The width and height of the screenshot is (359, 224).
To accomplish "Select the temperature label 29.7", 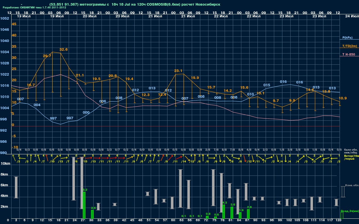I will pos(47,56).
